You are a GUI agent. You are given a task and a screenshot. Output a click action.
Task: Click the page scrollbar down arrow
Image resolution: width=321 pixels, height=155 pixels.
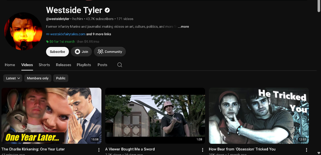[x=319, y=153]
